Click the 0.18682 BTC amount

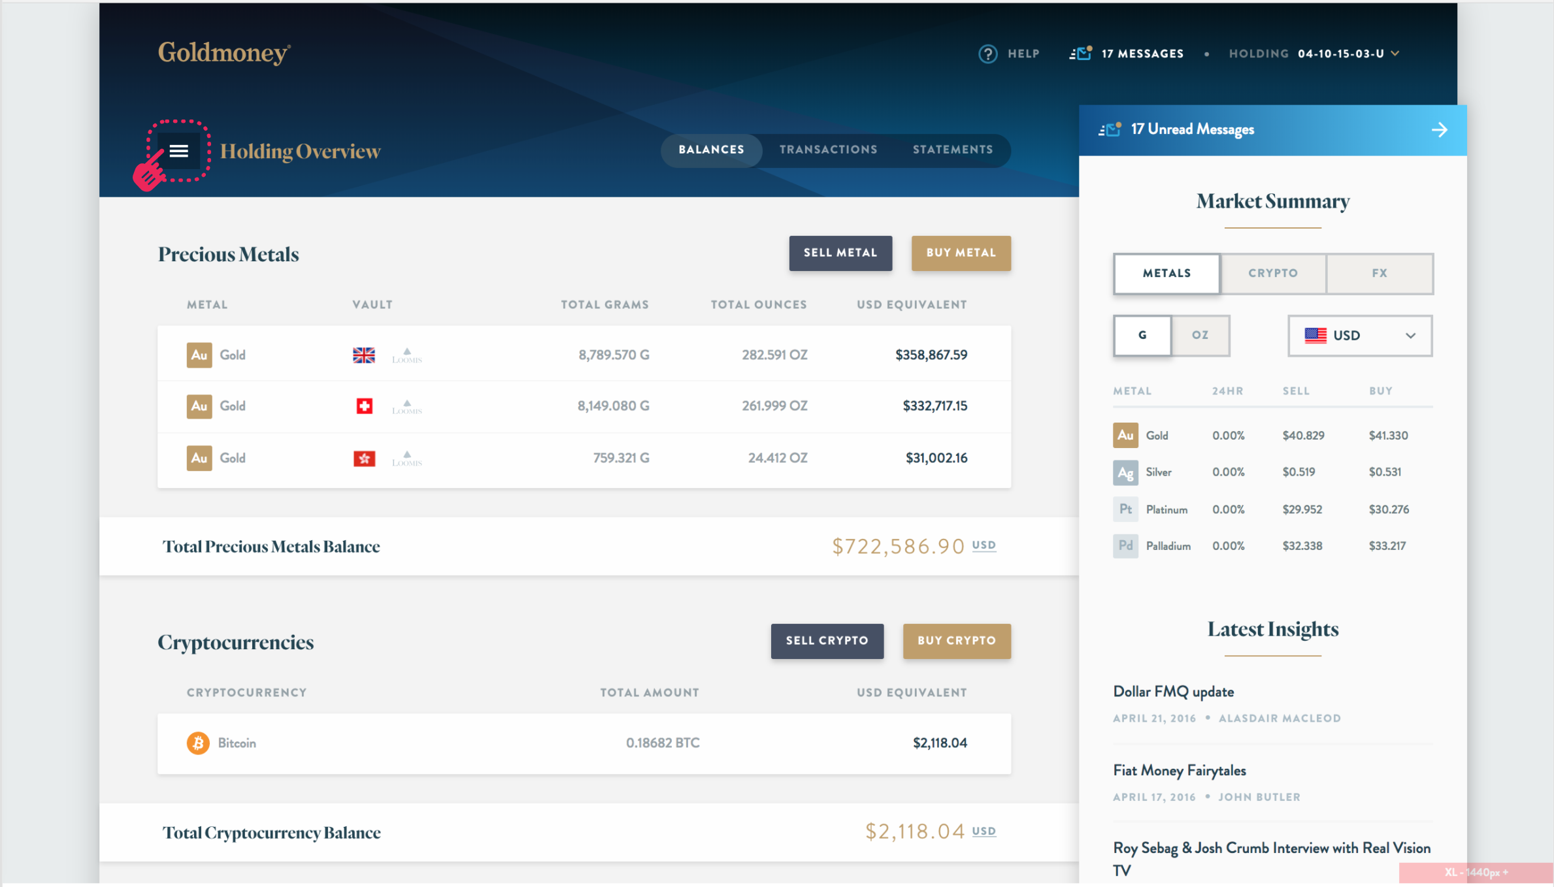[663, 743]
